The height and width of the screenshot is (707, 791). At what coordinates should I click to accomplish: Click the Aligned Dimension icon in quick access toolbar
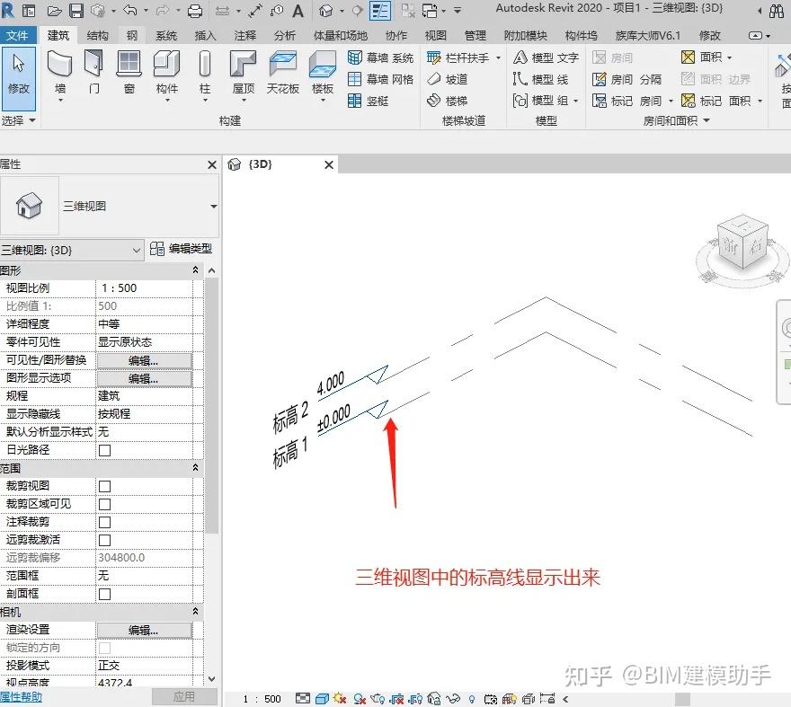coord(255,10)
